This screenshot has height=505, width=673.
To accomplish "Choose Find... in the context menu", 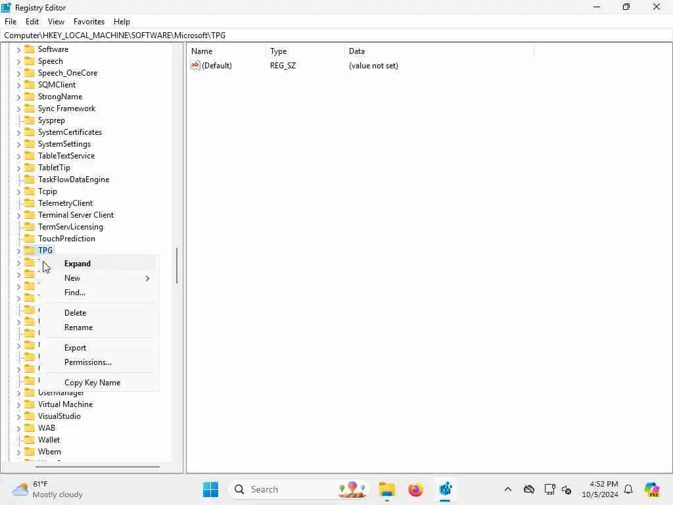I will [x=101, y=293].
